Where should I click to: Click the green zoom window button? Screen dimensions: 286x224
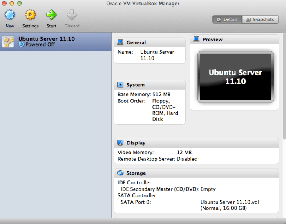pyautogui.click(x=20, y=4)
